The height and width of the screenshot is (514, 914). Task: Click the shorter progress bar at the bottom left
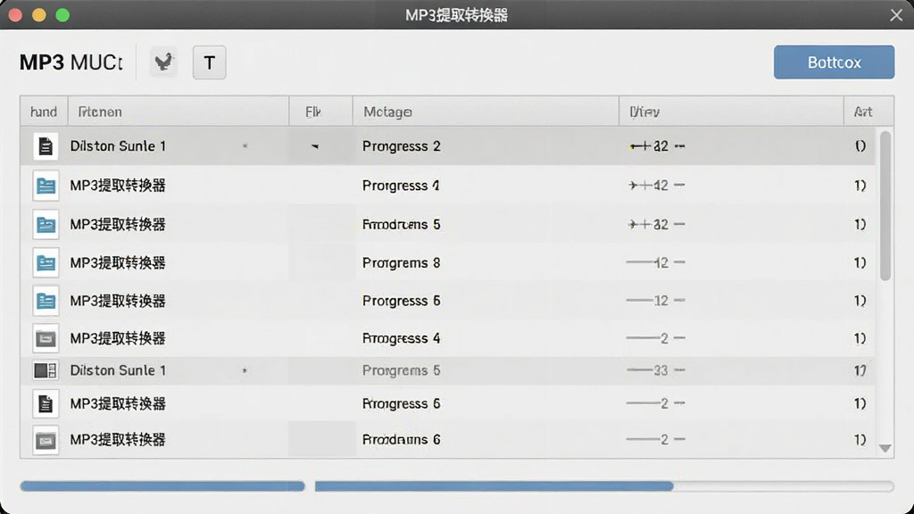coord(162,486)
